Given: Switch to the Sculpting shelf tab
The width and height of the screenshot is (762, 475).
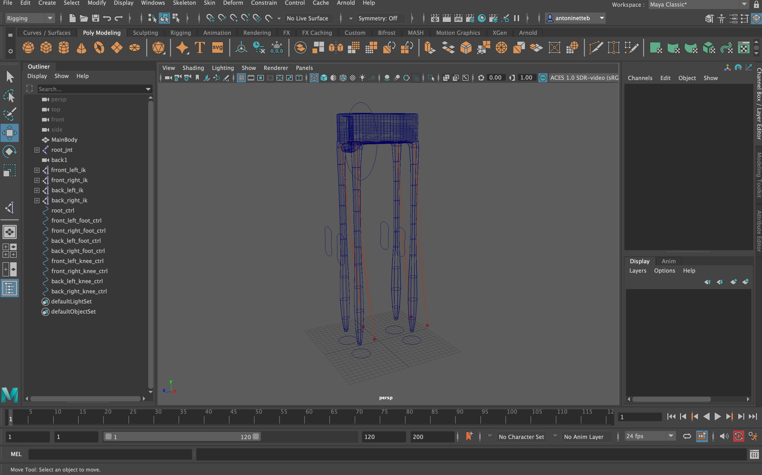Looking at the screenshot, I should pyautogui.click(x=145, y=33).
